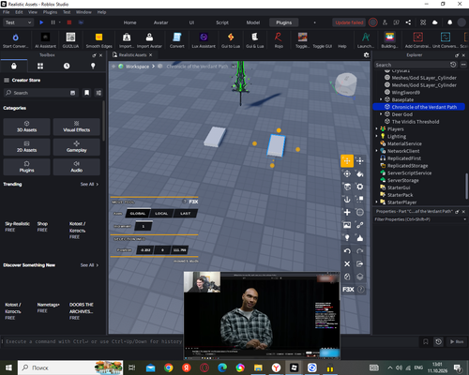Viewport: 469px width, 375px height.
Task: Click the Update failed button
Action: tap(349, 22)
